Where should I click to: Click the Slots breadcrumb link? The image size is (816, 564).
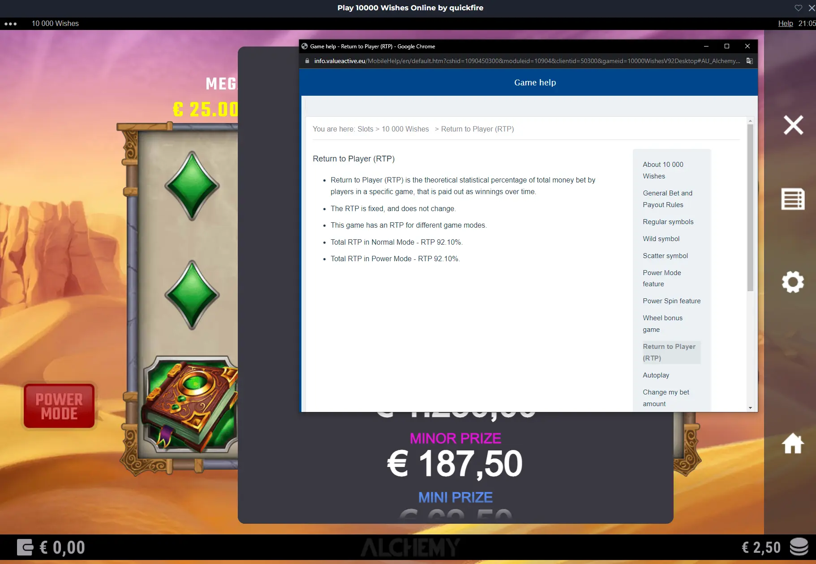click(x=365, y=129)
